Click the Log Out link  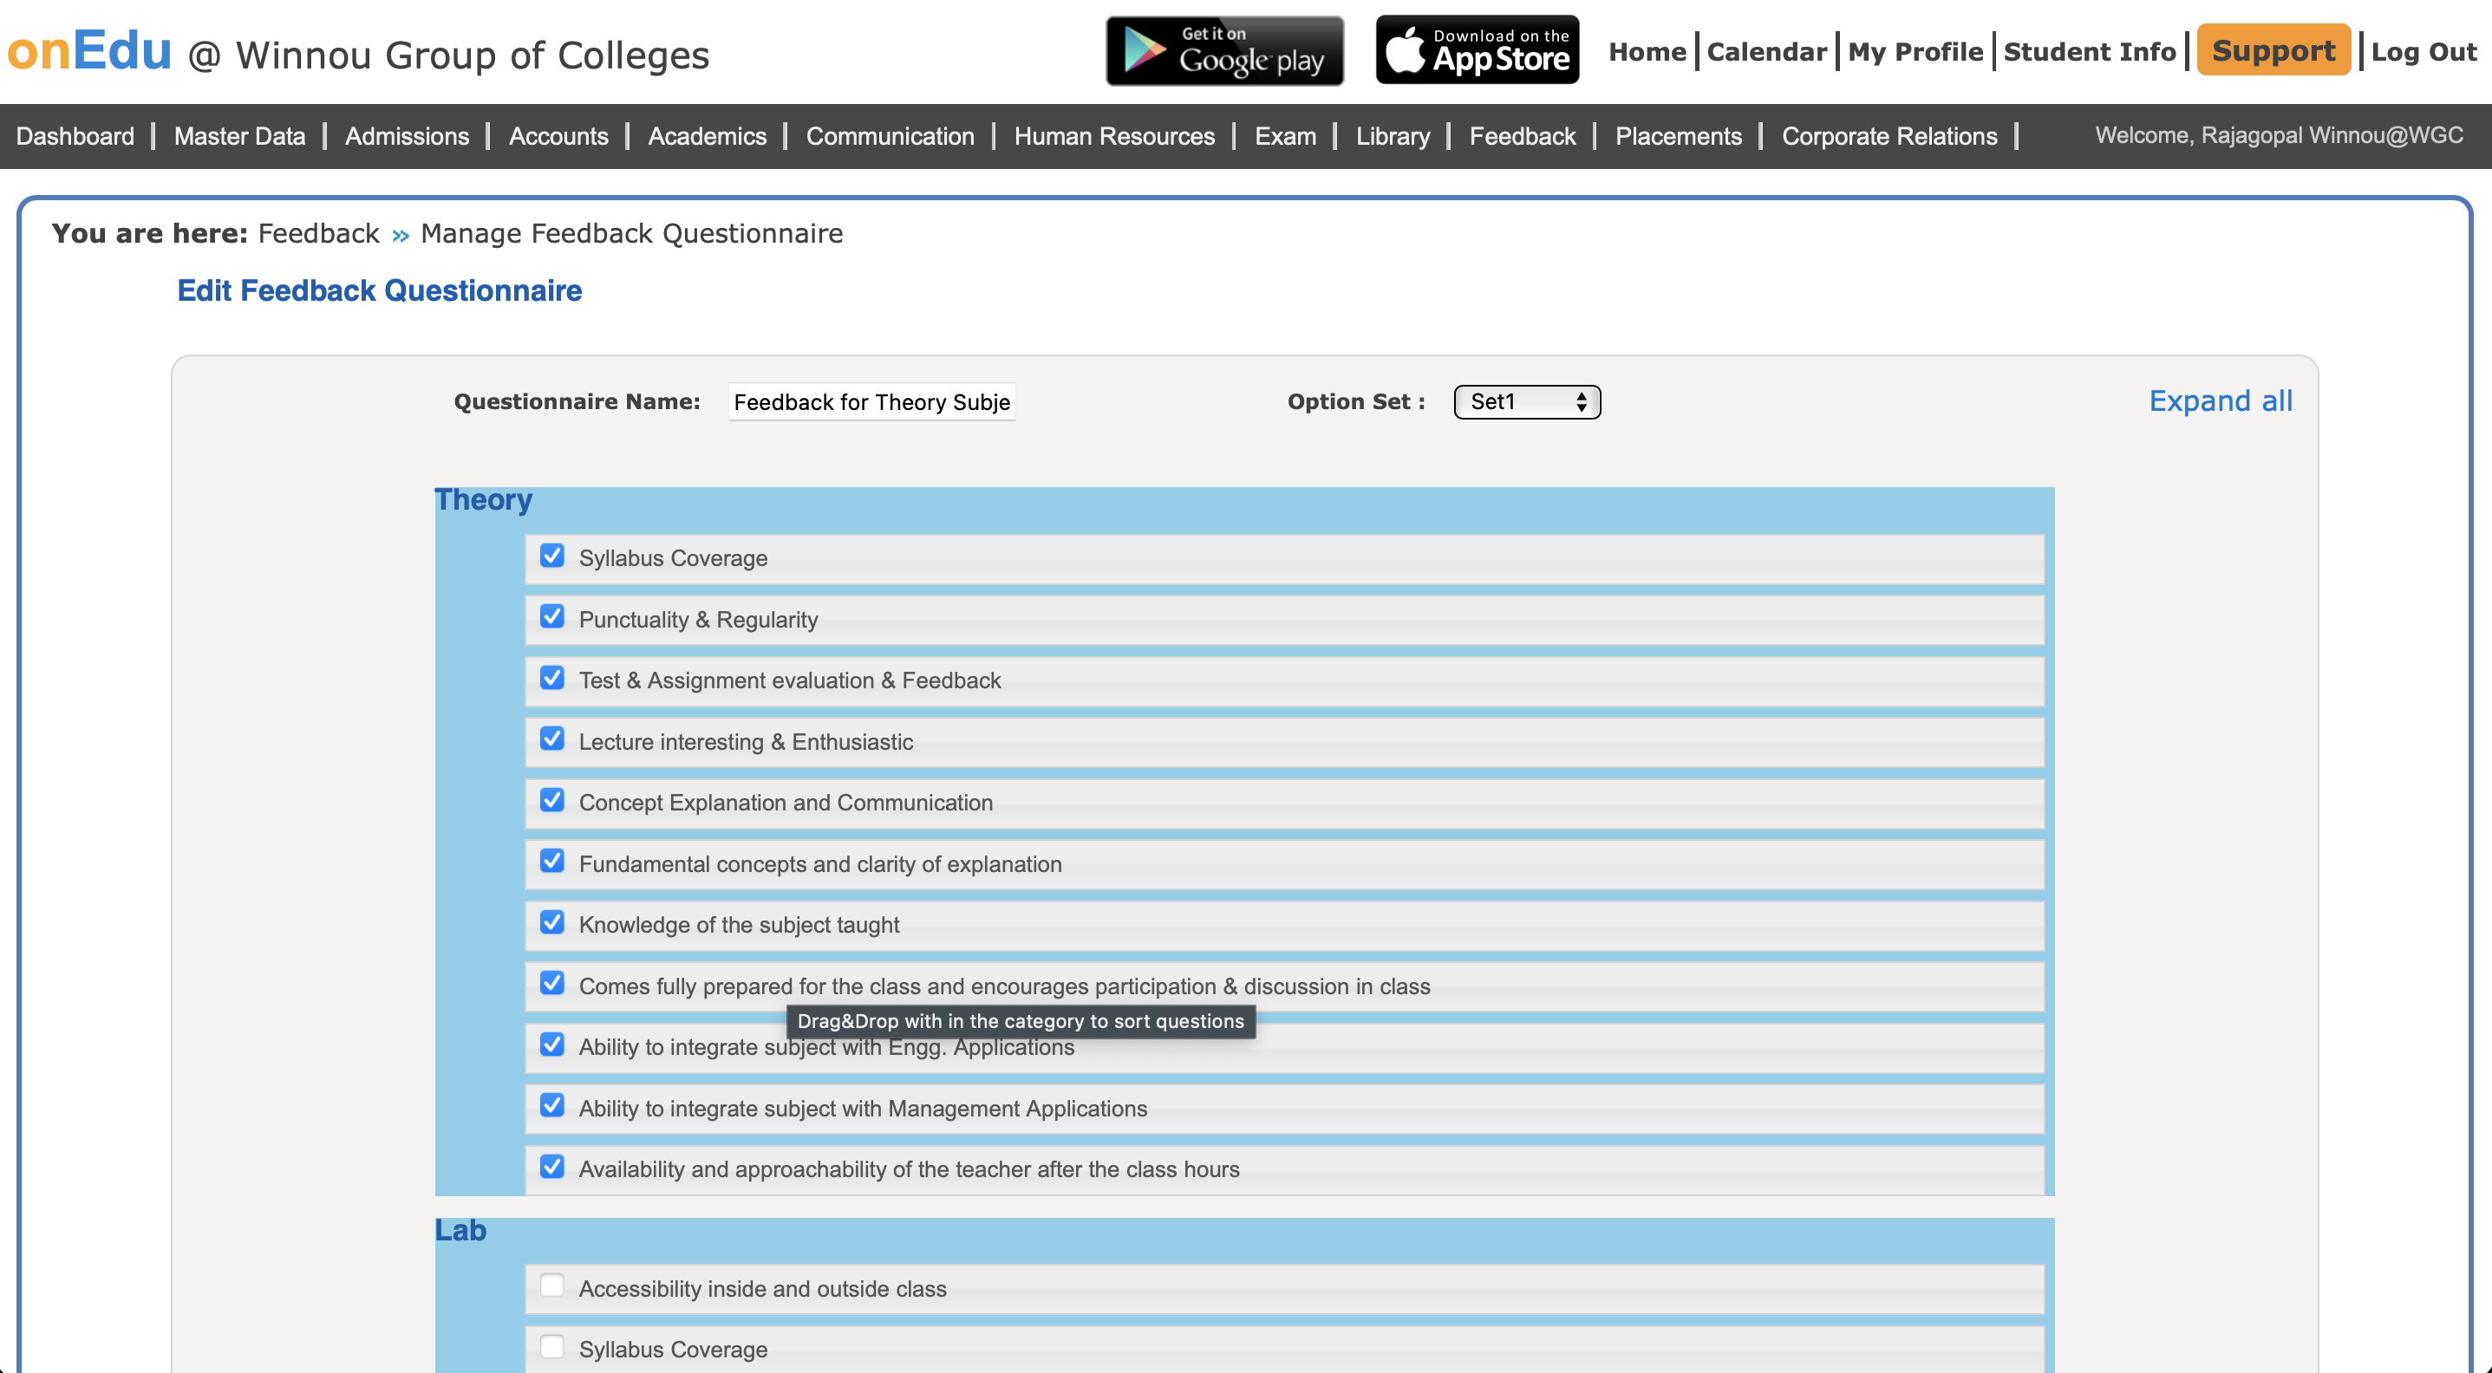(x=2423, y=52)
